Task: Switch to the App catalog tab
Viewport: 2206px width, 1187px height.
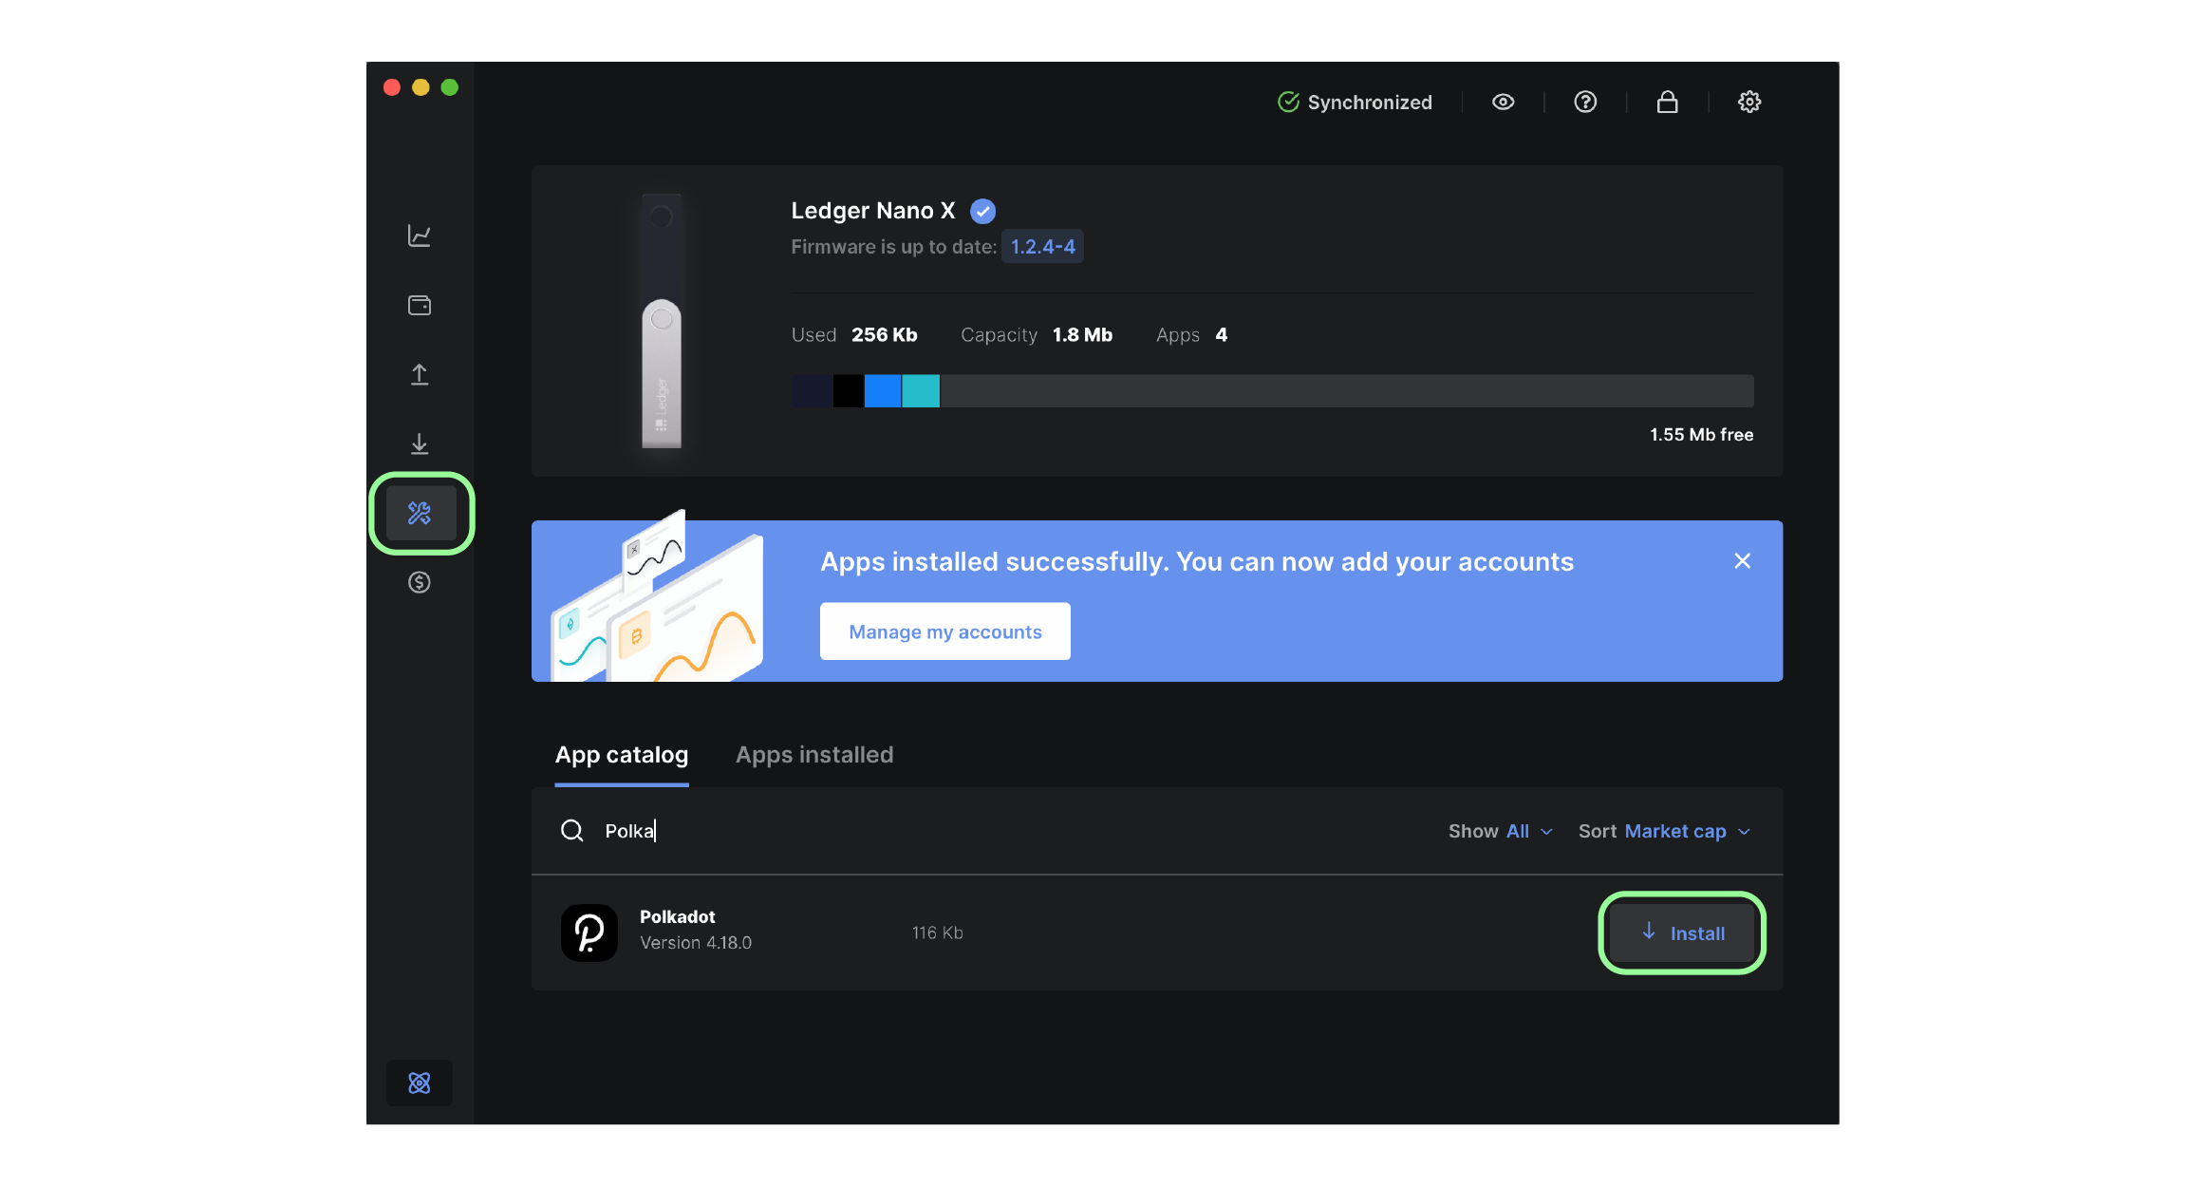Action: [622, 755]
